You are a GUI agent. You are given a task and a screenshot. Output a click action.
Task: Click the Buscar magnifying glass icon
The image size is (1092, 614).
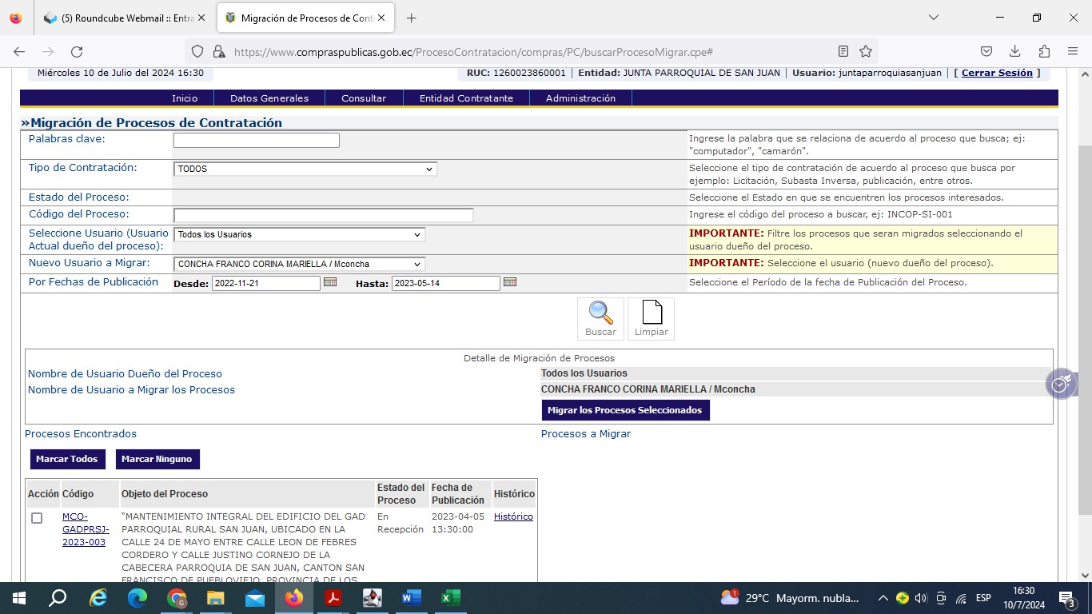click(600, 313)
